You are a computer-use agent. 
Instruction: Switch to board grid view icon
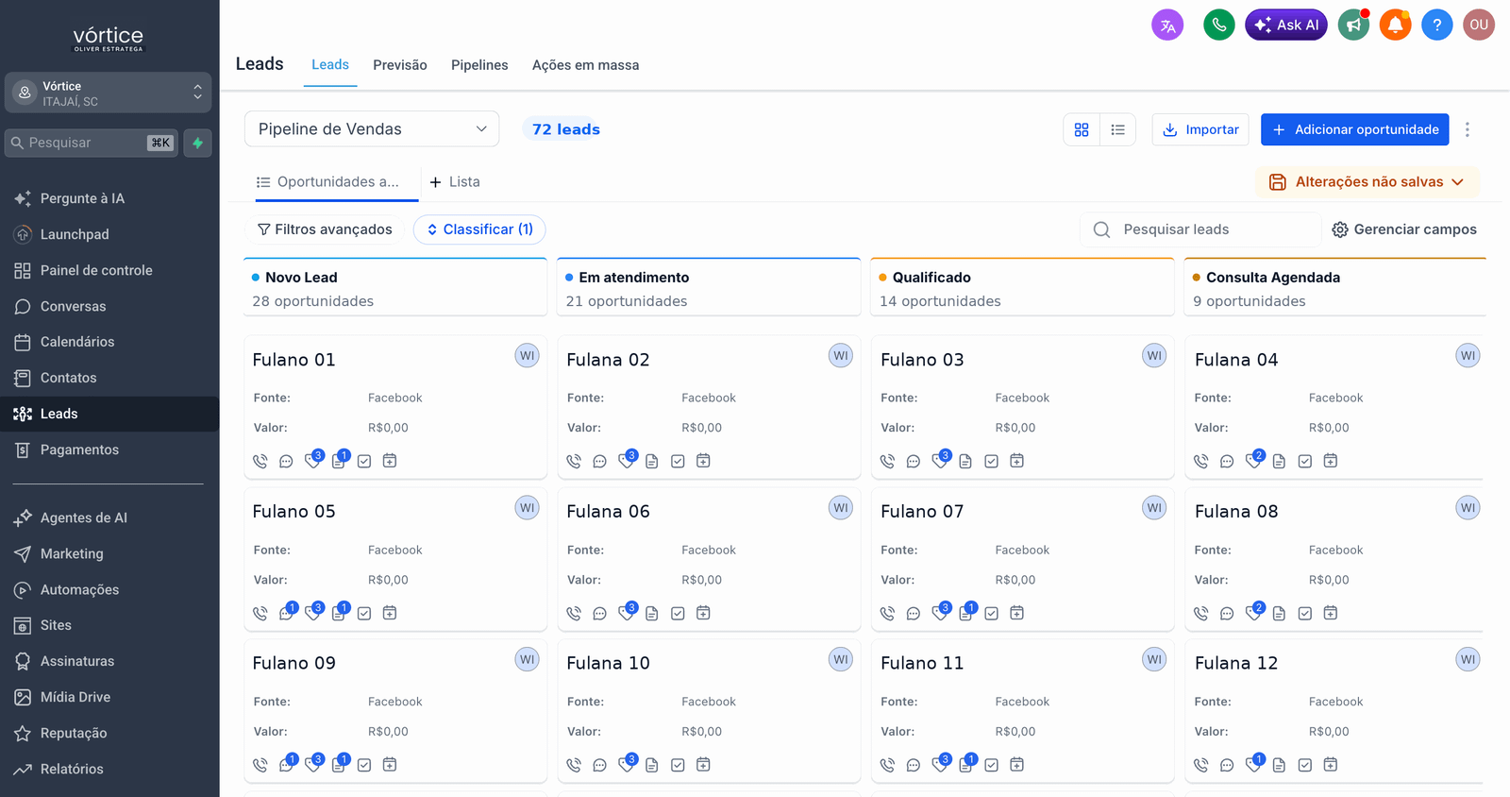tap(1082, 129)
